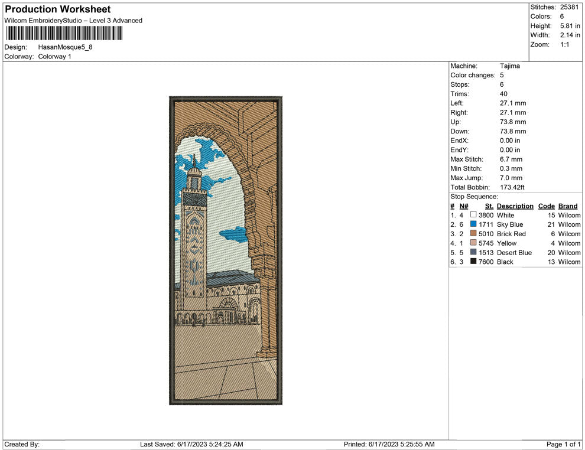Select the Tajima machine value
This screenshot has height=450, width=585.
510,66
